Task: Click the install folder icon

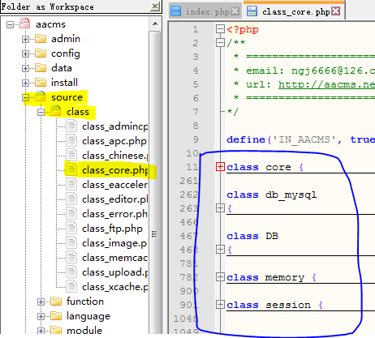Action: click(41, 83)
